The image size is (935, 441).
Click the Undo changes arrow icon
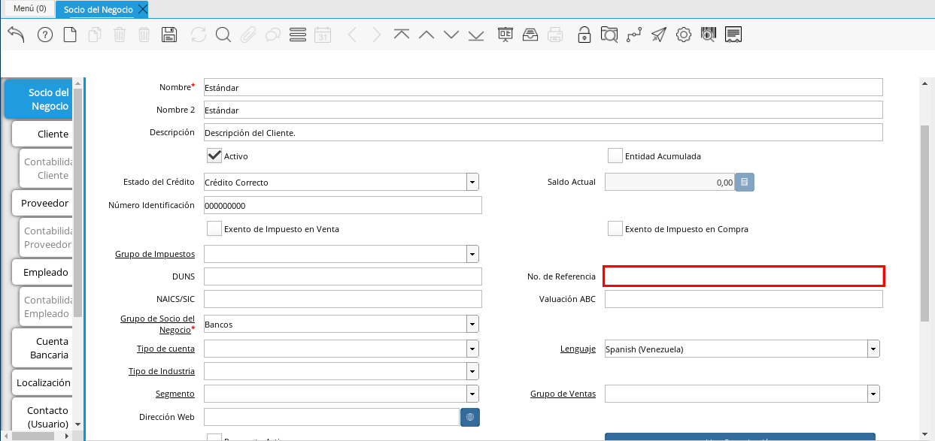(16, 35)
